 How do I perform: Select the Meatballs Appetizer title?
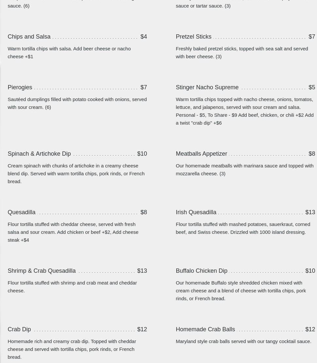[x=201, y=154]
